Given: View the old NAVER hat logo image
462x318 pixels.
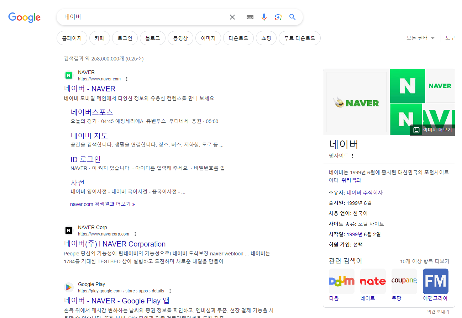Looking at the screenshot, I should click(356, 102).
